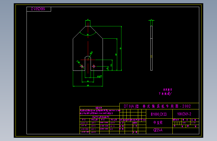Click the tolerance cell '>120-400'
This screenshot has height=141, width=217.
(x=85, y=132)
